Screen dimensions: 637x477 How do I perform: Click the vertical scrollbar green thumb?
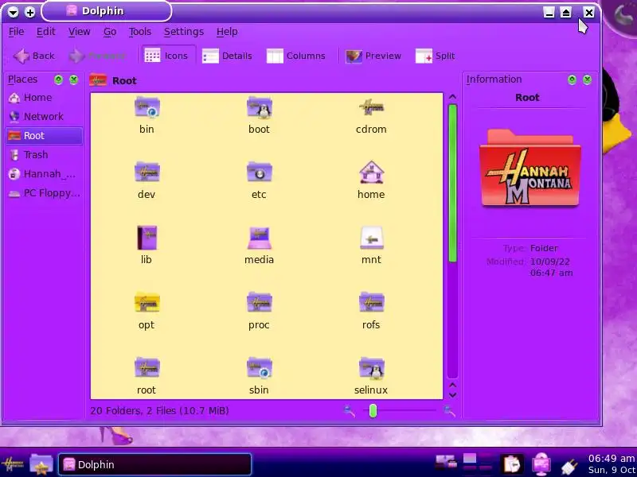[452, 183]
